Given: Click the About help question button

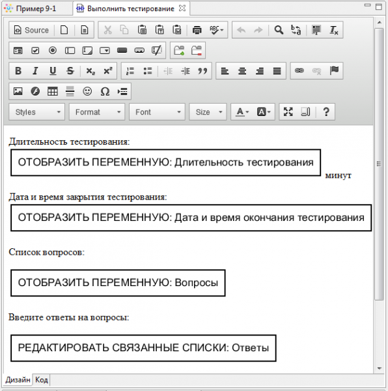Looking at the screenshot, I should (x=326, y=112).
